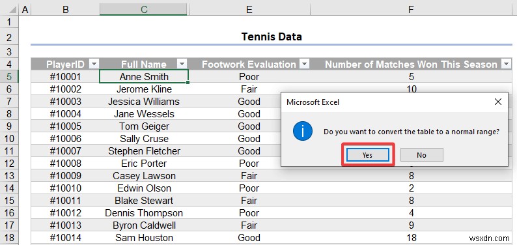517x245 pixels.
Task: Select cell with Dennis Thompson
Action: click(144, 213)
